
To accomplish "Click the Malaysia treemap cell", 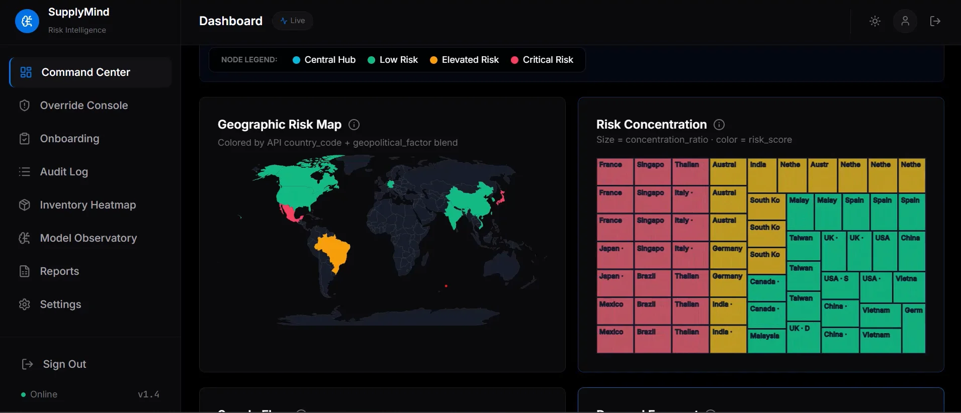I will (x=766, y=341).
